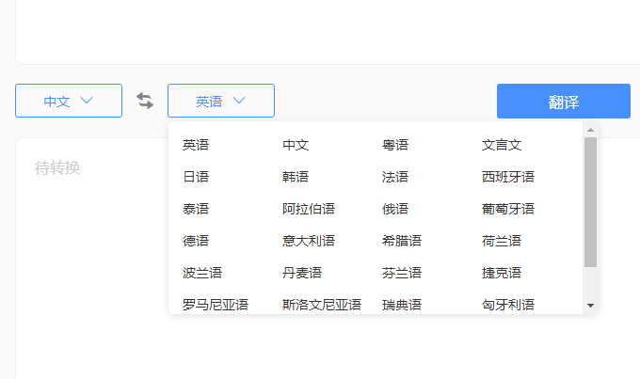Click the language list scrollbar thumb
The height and width of the screenshot is (379, 640).
[x=590, y=202]
